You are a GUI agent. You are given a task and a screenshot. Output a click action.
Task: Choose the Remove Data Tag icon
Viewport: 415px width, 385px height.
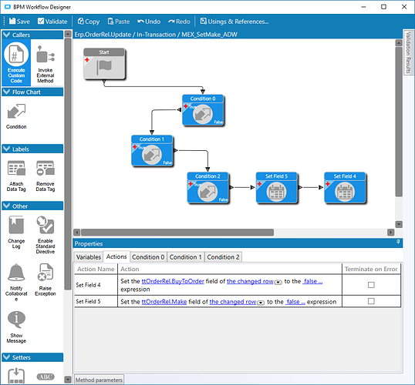point(46,168)
